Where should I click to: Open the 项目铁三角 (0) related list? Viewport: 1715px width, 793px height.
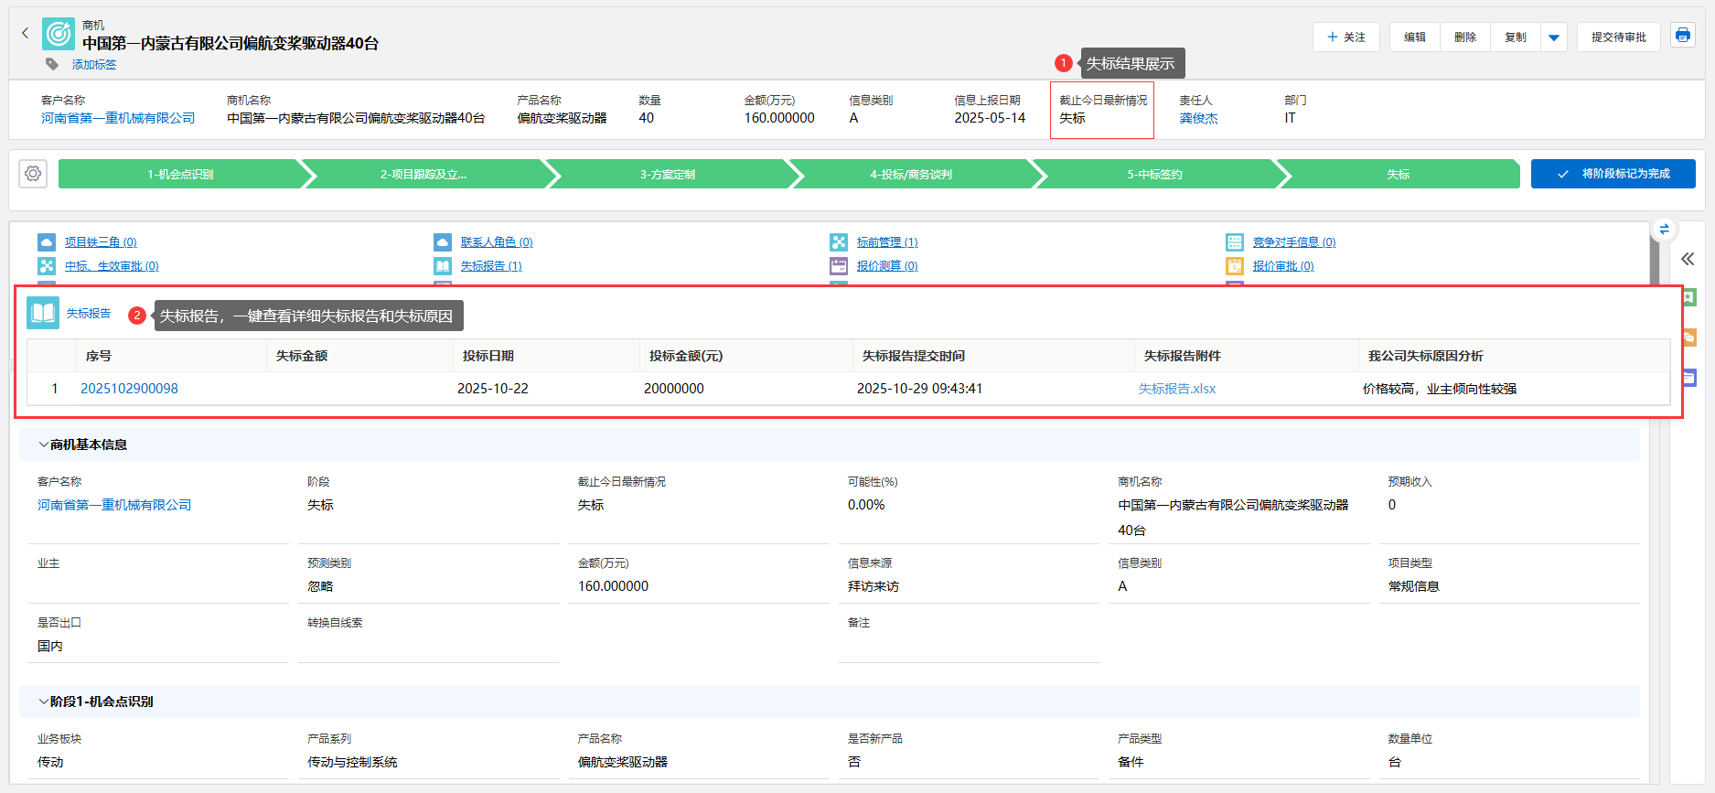click(101, 242)
